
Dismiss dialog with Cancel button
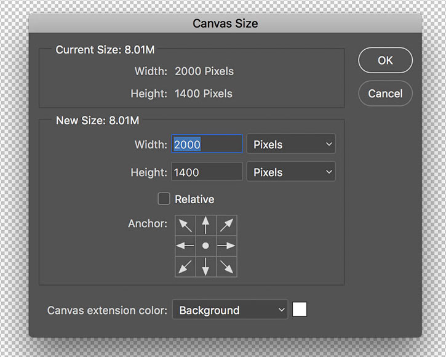(386, 94)
